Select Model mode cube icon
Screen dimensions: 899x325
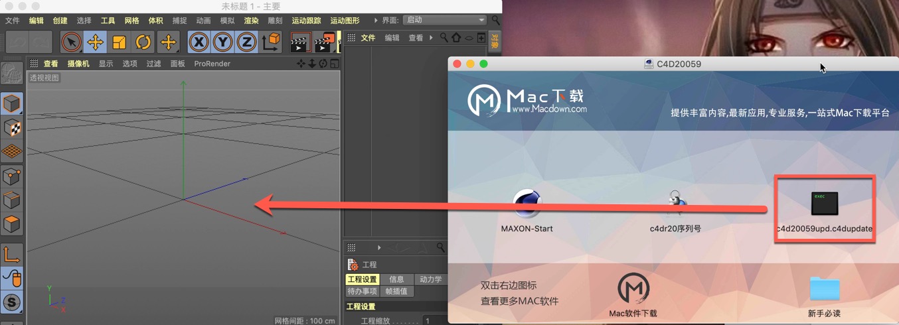11,103
